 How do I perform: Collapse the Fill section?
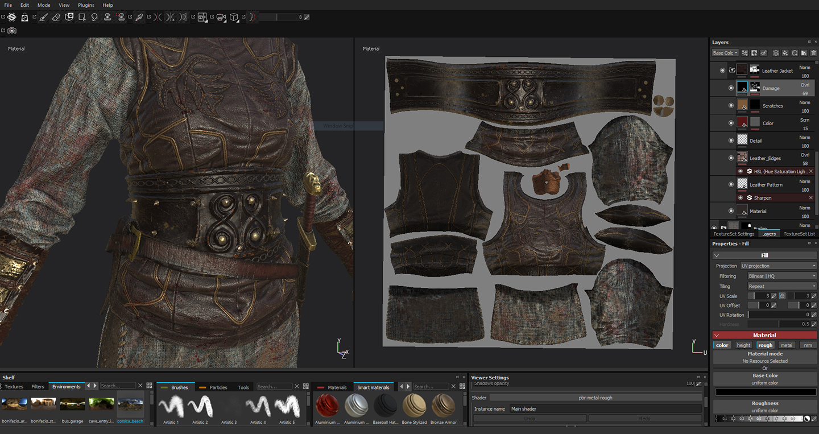point(717,255)
